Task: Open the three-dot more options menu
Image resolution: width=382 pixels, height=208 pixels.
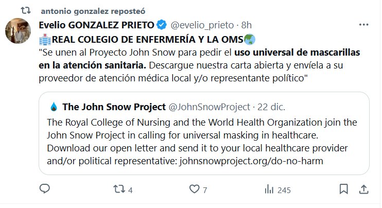Action: point(364,25)
